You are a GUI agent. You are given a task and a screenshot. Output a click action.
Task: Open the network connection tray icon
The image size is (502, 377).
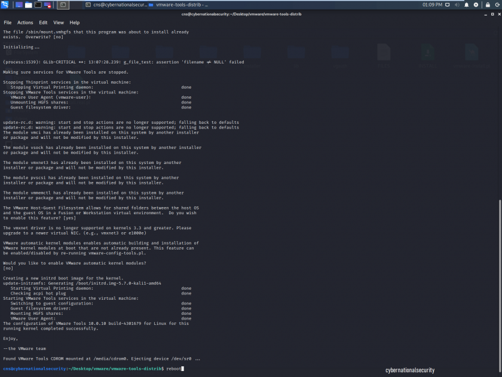point(448,5)
